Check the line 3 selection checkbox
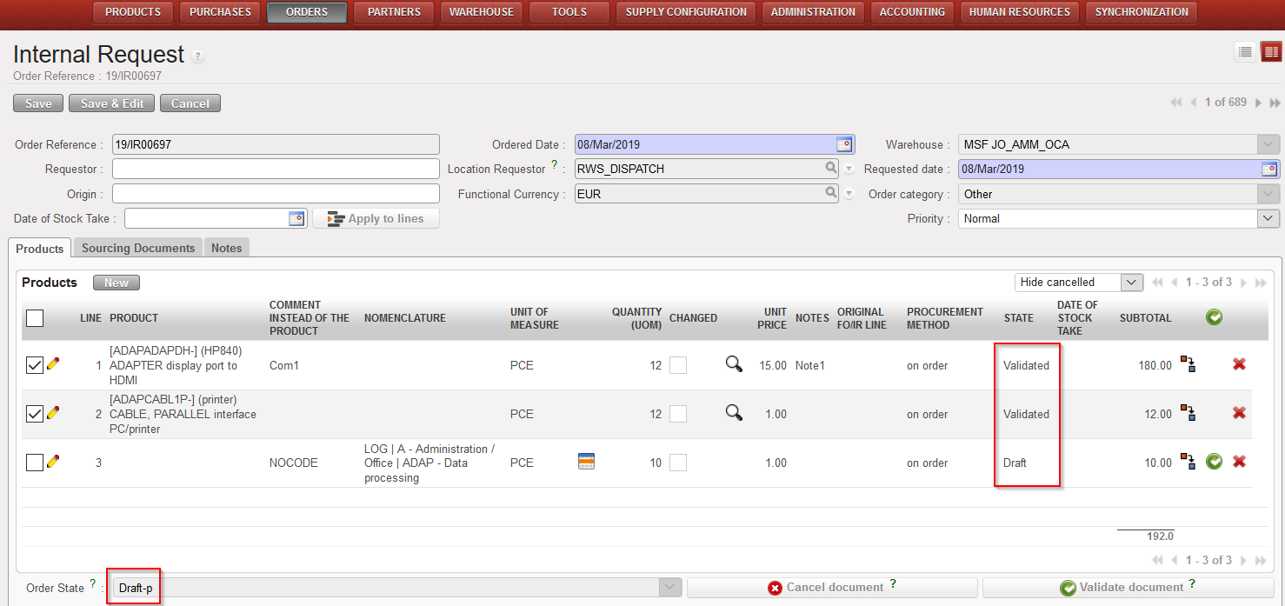 point(34,463)
